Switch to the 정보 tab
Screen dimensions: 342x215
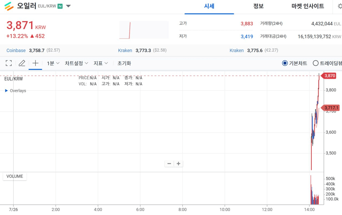click(x=258, y=6)
